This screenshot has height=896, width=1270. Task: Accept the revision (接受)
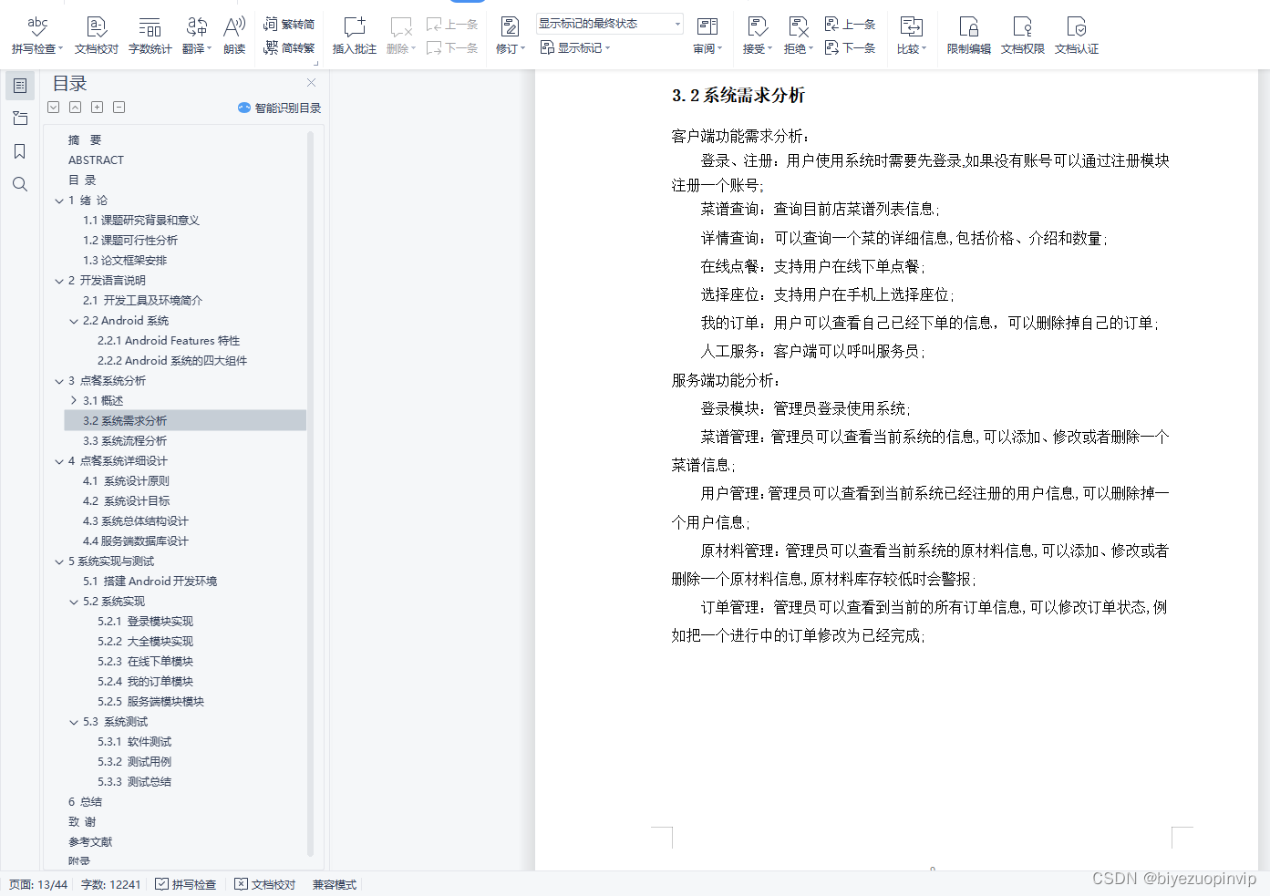(758, 35)
